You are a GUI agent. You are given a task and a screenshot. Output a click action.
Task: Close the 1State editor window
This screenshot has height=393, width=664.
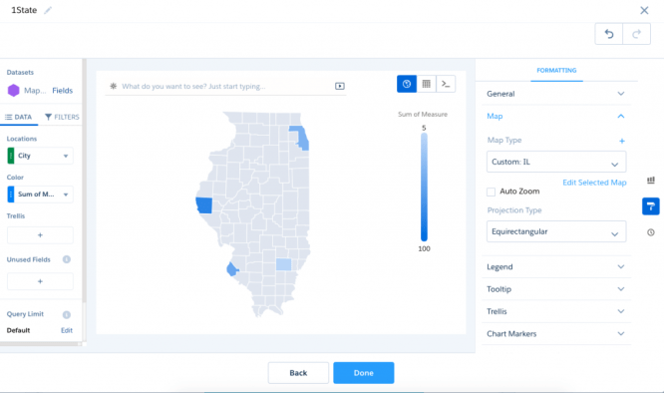(644, 10)
